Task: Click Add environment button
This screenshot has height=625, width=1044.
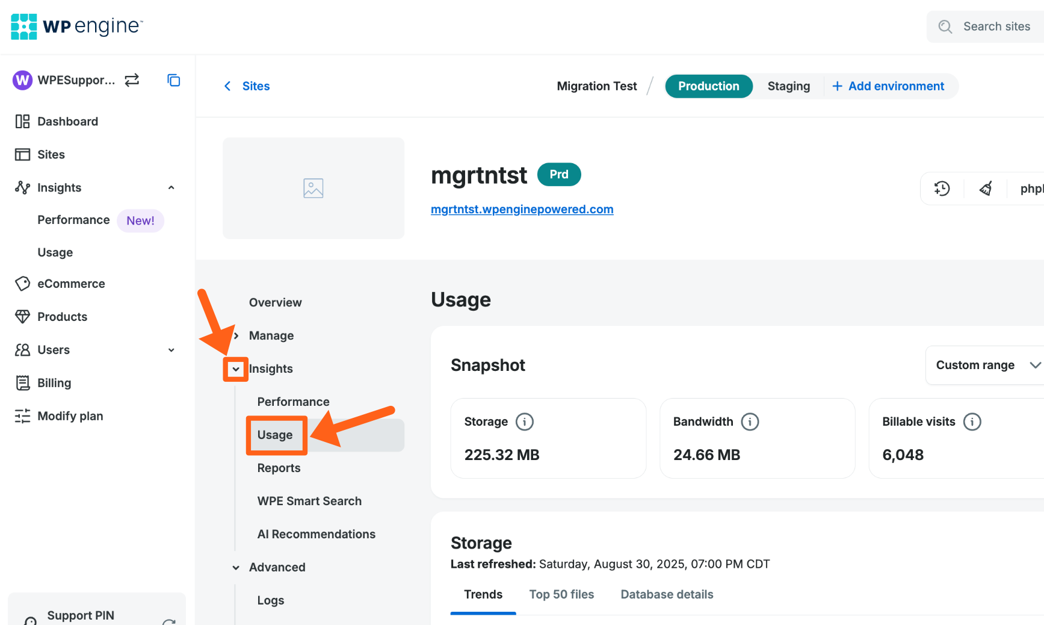Action: pyautogui.click(x=888, y=86)
